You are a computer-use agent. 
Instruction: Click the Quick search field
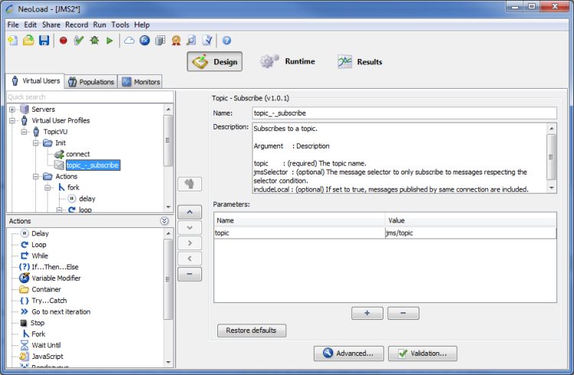[90, 97]
